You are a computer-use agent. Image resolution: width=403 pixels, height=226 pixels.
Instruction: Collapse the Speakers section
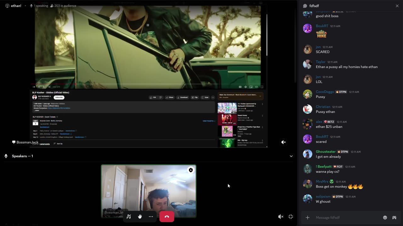click(291, 156)
